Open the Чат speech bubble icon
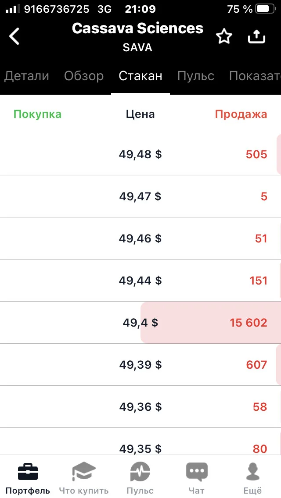Viewport: 281px width, 498px height. 197,472
